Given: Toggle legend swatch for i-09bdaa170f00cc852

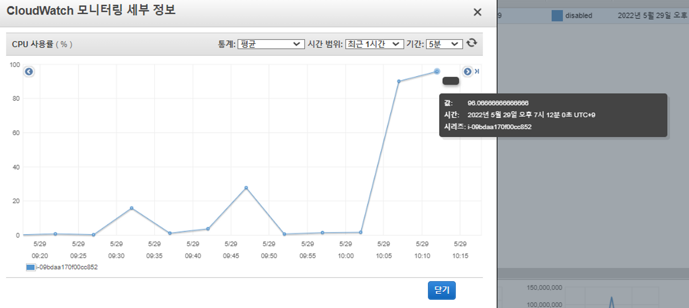Looking at the screenshot, I should pyautogui.click(x=31, y=267).
